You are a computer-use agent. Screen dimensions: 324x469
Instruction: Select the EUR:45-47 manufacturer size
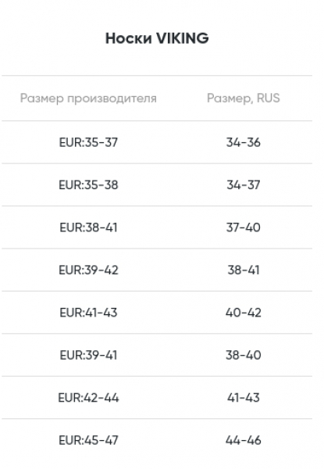(88, 441)
